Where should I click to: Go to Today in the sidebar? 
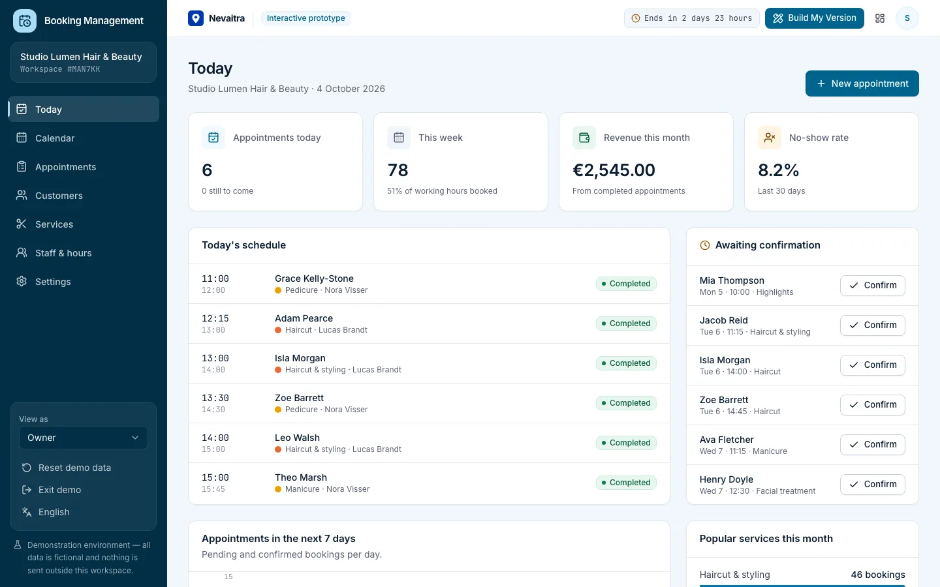[84, 109]
